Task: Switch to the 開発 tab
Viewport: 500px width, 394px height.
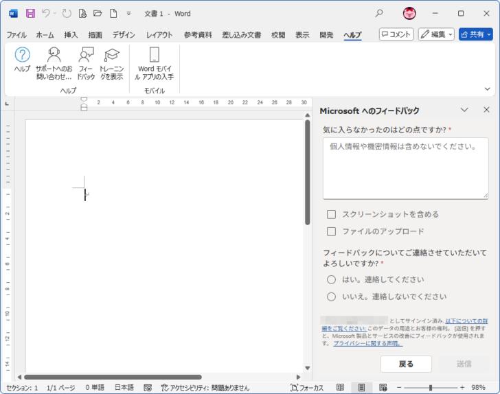Action: pos(326,35)
